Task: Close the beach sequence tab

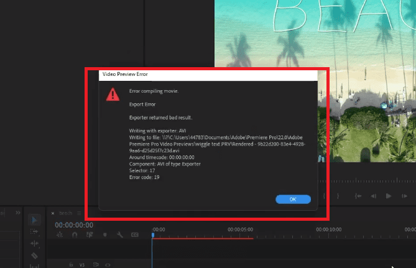Action: (x=53, y=213)
